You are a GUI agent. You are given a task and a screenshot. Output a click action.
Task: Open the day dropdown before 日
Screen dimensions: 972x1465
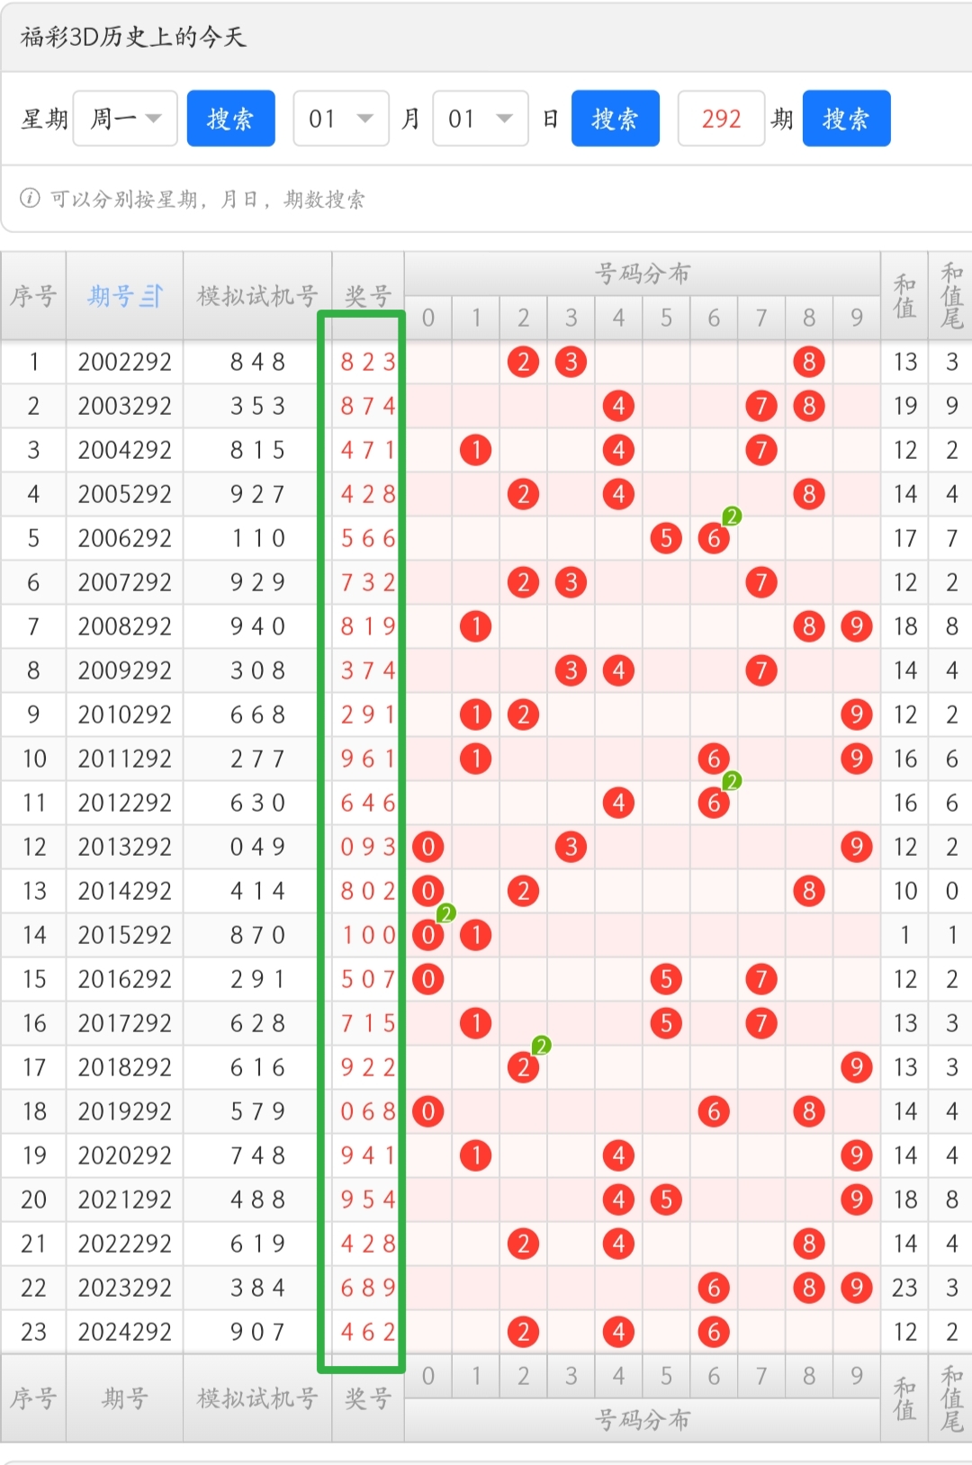[x=480, y=118]
